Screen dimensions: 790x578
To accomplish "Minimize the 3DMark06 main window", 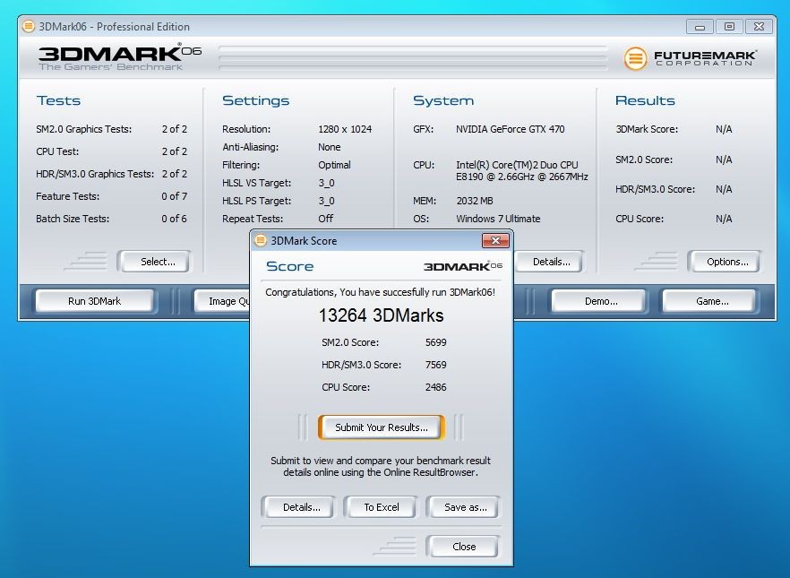I will [x=700, y=27].
